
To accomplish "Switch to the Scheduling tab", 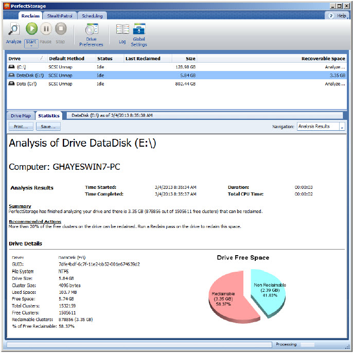I will [x=93, y=16].
